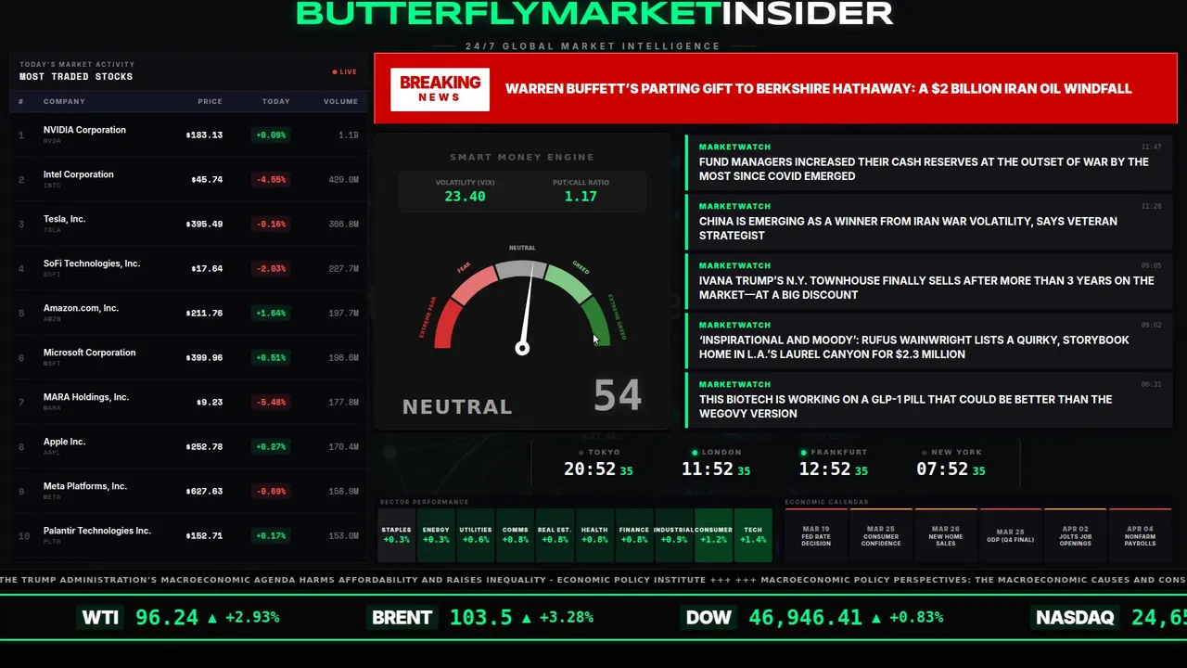Sort by the VOLUME column header
1187x668 pixels.
pyautogui.click(x=340, y=101)
